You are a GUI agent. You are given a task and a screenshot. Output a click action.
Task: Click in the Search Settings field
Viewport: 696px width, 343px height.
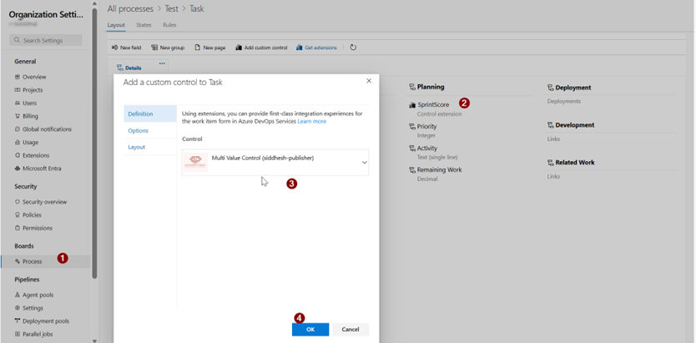pyautogui.click(x=46, y=40)
